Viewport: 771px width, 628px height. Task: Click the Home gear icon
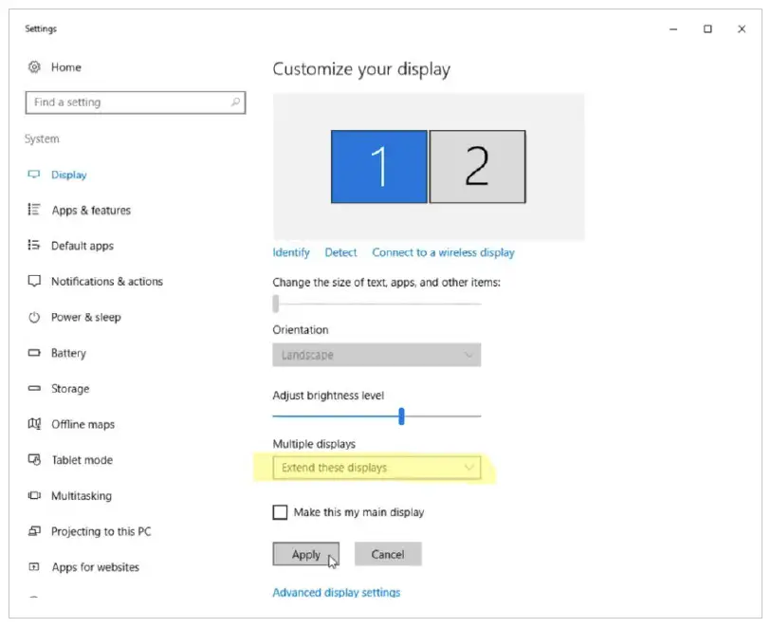click(35, 67)
